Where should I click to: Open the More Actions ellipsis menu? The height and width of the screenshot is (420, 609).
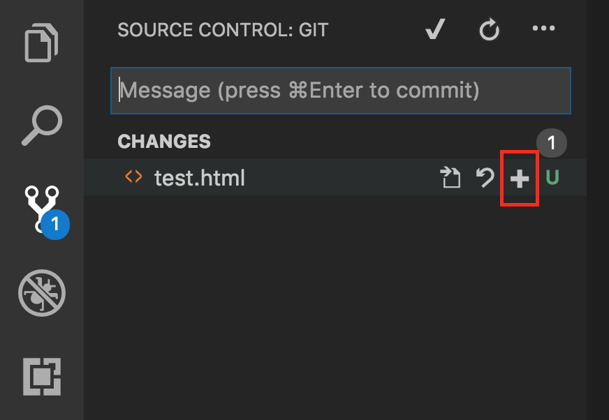pos(543,29)
